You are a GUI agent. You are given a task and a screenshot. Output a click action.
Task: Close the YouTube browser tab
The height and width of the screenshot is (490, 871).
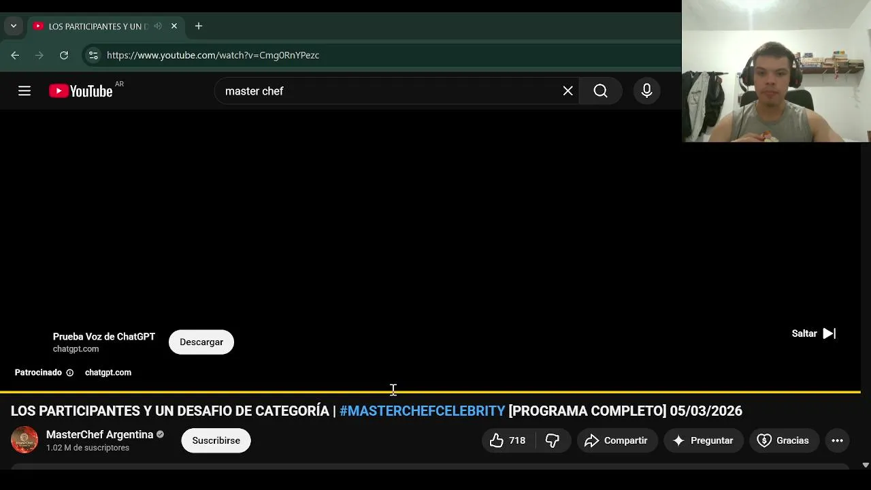click(x=174, y=26)
